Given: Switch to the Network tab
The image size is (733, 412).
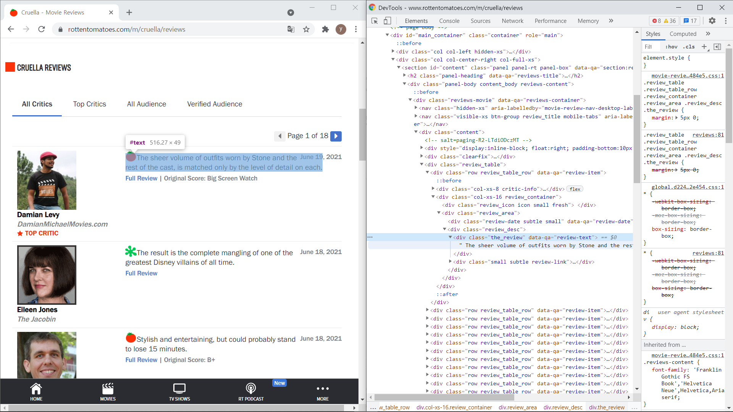Looking at the screenshot, I should coord(512,21).
